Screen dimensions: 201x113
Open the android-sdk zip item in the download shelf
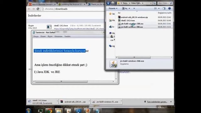74,102
